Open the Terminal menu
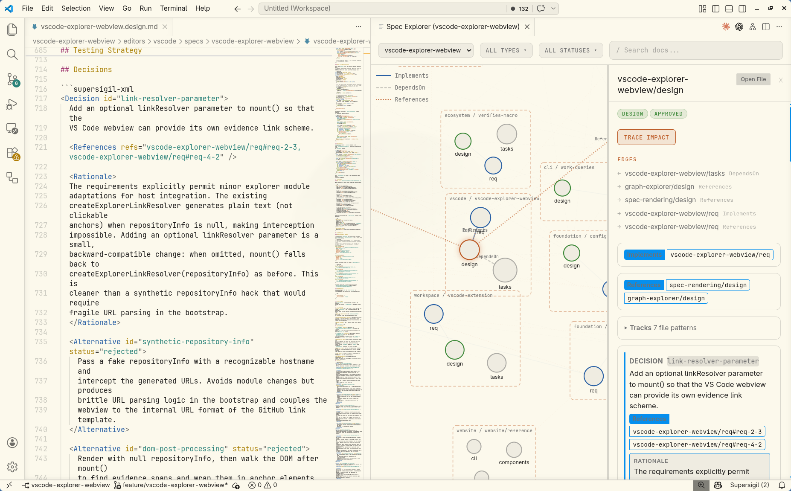791x491 pixels. [173, 8]
